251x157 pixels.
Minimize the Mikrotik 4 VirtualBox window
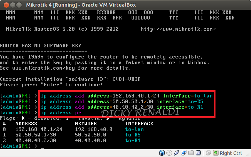[13, 5]
